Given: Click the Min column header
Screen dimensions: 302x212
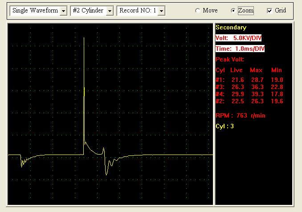Looking at the screenshot, I should pos(277,70).
